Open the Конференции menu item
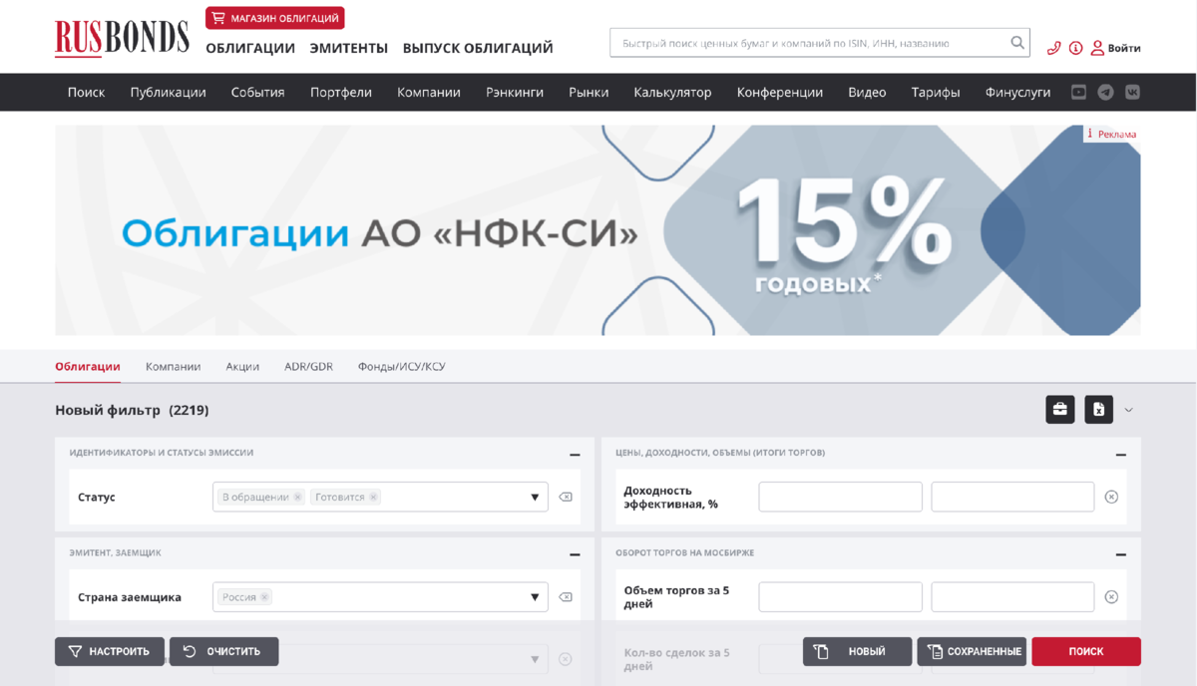Image resolution: width=1197 pixels, height=686 pixels. (780, 92)
